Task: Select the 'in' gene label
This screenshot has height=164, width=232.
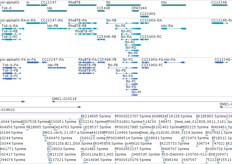Action: [28, 2]
